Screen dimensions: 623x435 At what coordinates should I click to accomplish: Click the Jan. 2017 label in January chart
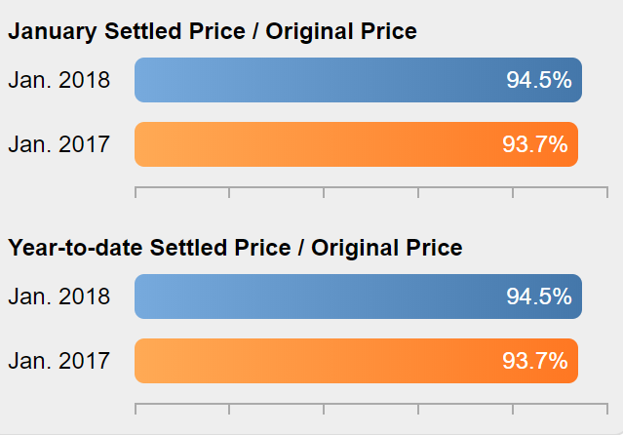point(59,144)
